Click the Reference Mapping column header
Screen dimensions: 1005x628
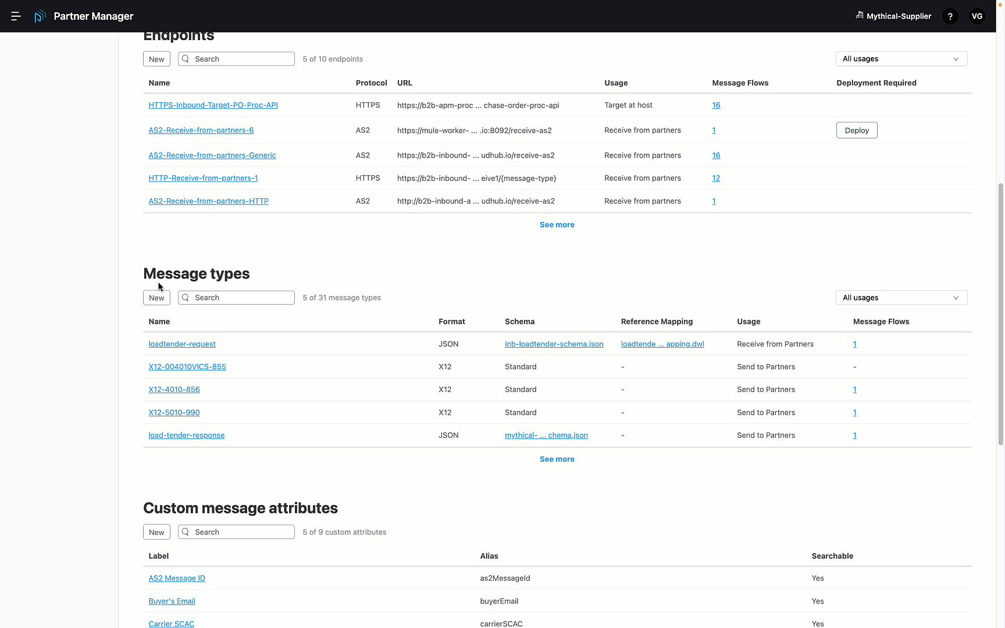click(657, 322)
